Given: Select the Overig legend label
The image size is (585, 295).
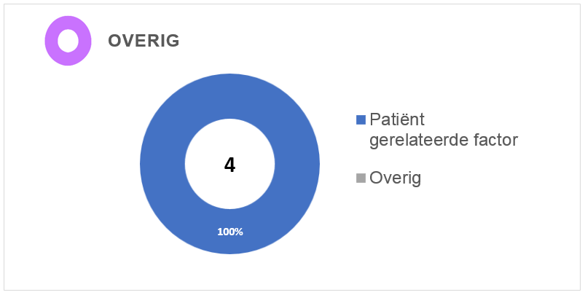Looking at the screenshot, I should click(x=395, y=178).
